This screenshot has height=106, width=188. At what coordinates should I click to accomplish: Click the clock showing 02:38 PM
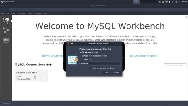click(183, 2)
